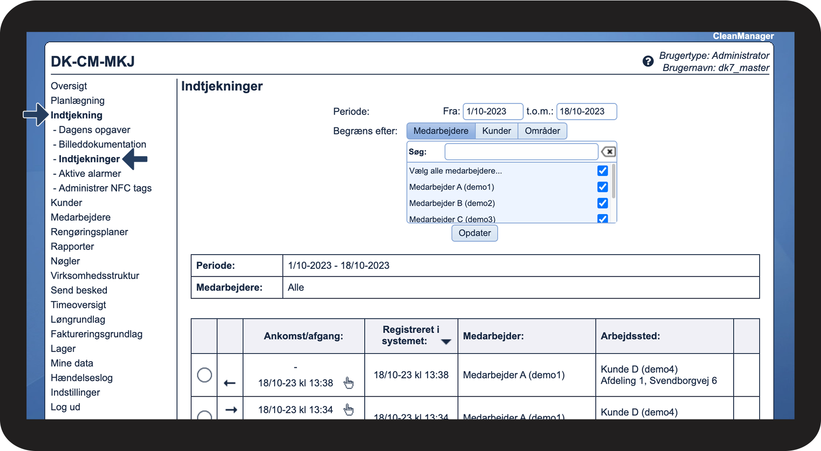Select the Medarbejdere filter tab
Viewport: 821px width, 451px height.
pyautogui.click(x=441, y=131)
